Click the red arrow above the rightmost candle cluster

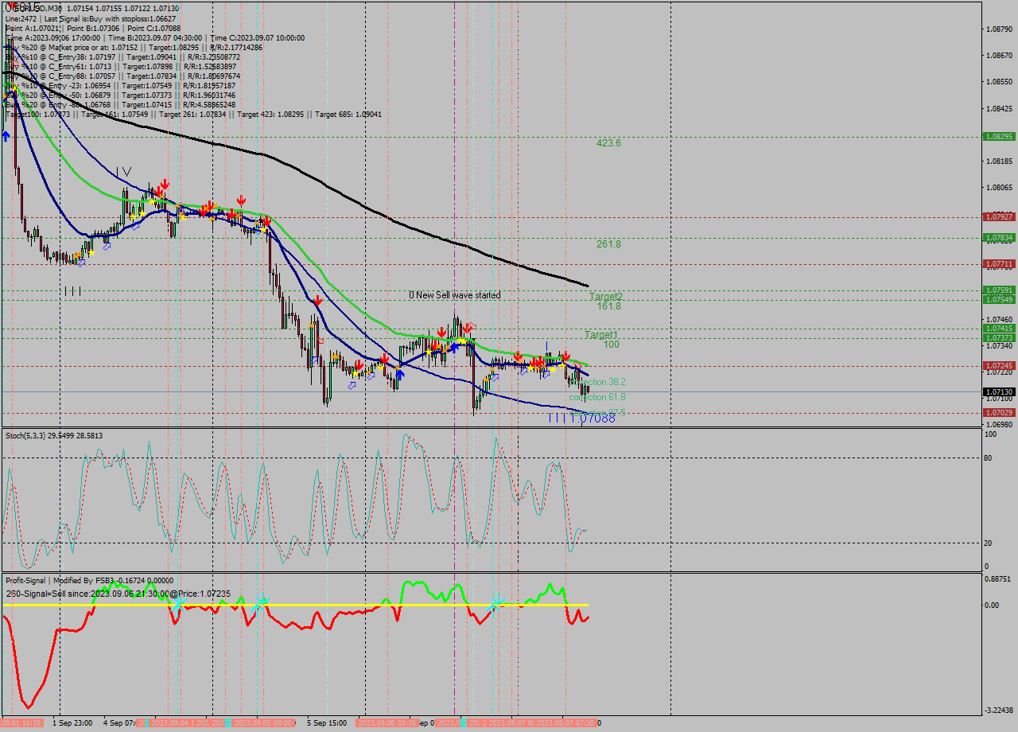tap(565, 356)
